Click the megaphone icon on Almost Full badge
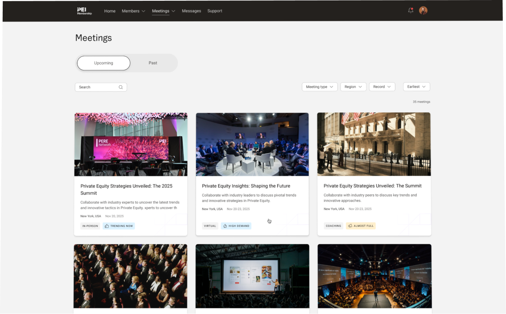The height and width of the screenshot is (314, 506). (350, 226)
